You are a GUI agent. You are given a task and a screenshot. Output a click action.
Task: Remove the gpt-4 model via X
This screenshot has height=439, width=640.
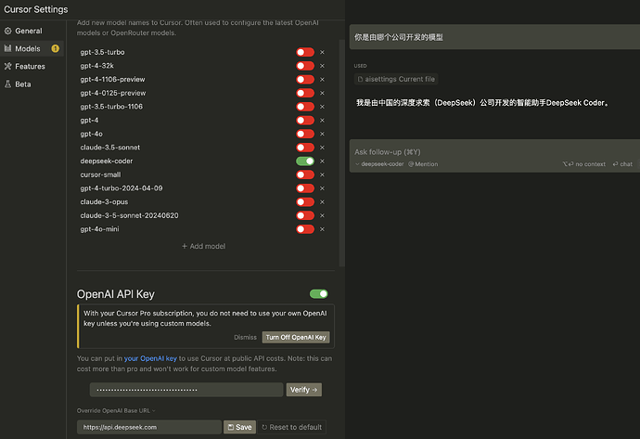tap(322, 120)
